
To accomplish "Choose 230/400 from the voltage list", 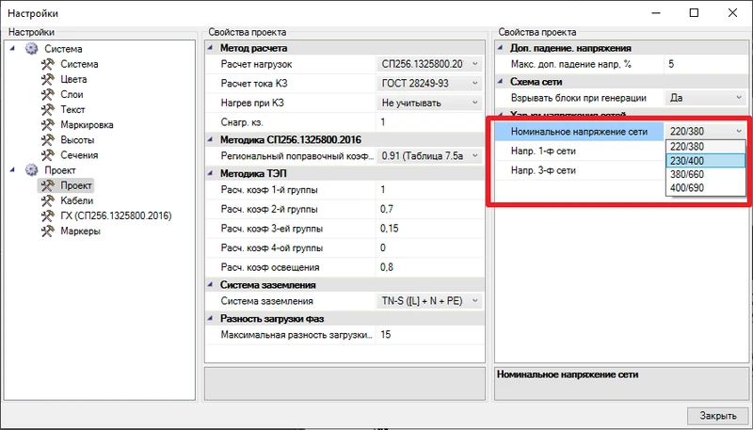I will click(x=705, y=161).
